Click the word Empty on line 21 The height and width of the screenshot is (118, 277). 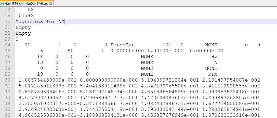coord(23,28)
